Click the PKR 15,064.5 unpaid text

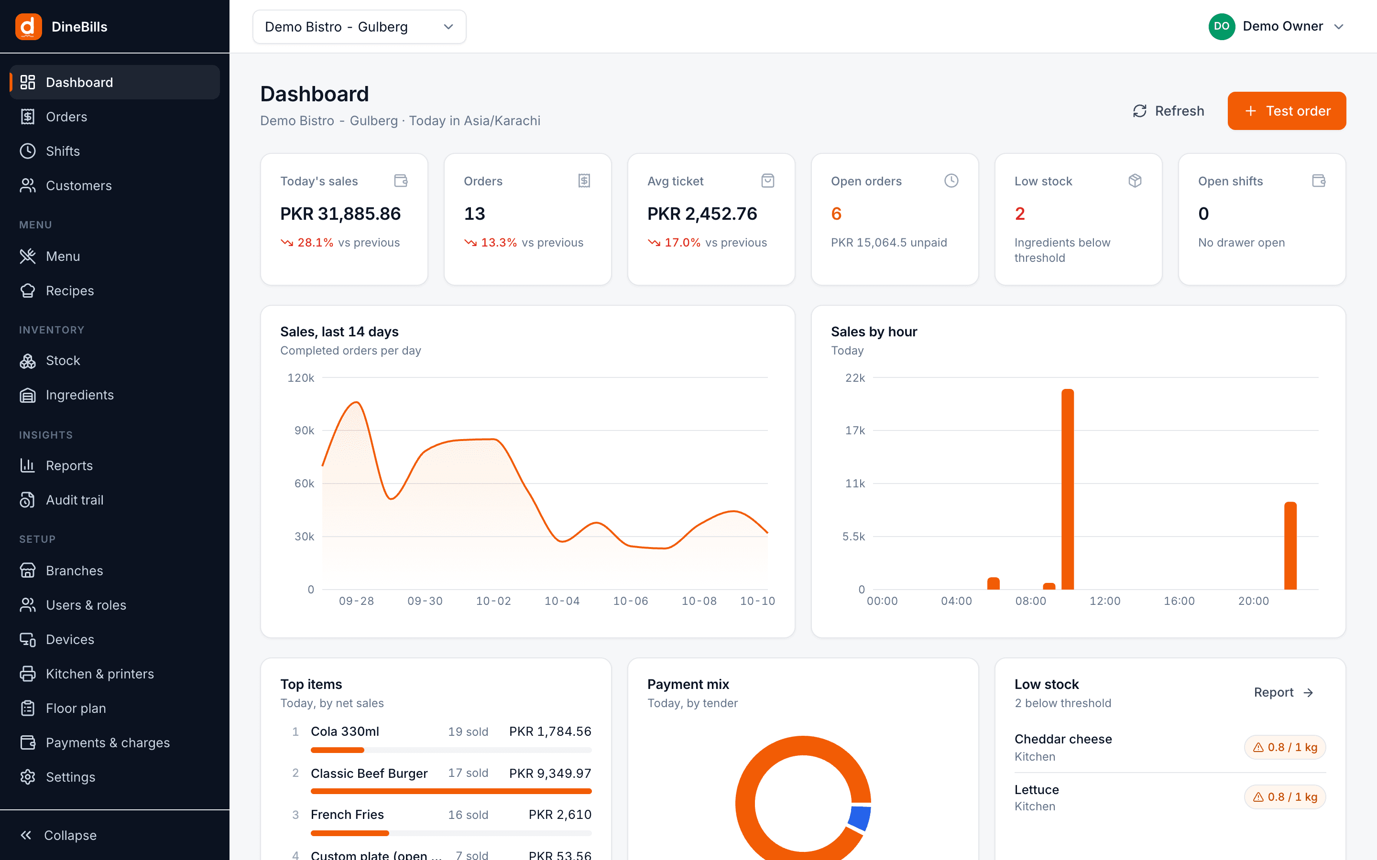[889, 242]
